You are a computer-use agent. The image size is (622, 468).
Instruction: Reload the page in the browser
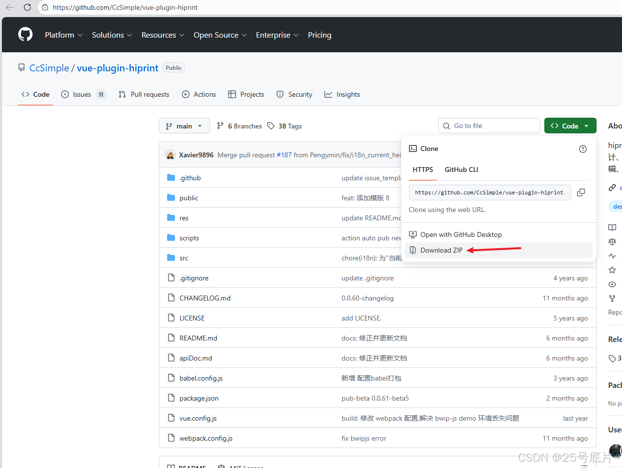coord(27,7)
